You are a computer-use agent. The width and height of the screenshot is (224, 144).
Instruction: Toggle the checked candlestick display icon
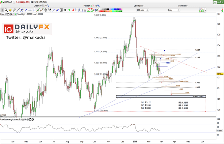(x=42, y=10)
